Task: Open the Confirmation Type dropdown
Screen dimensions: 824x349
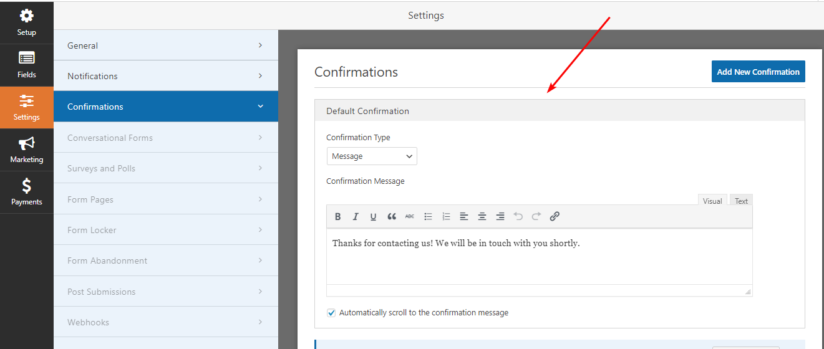Action: pos(372,156)
